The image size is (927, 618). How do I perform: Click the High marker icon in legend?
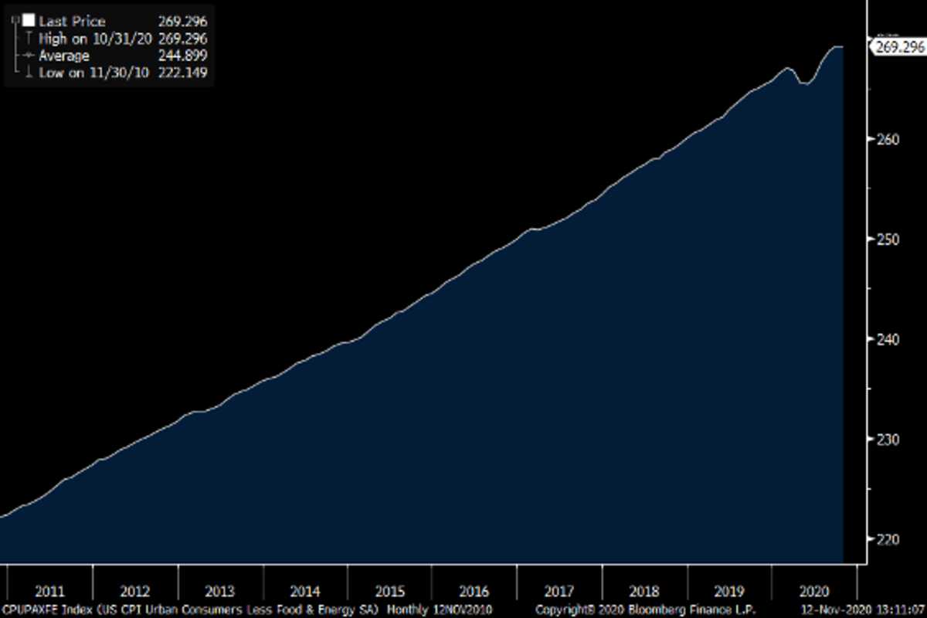tap(29, 39)
